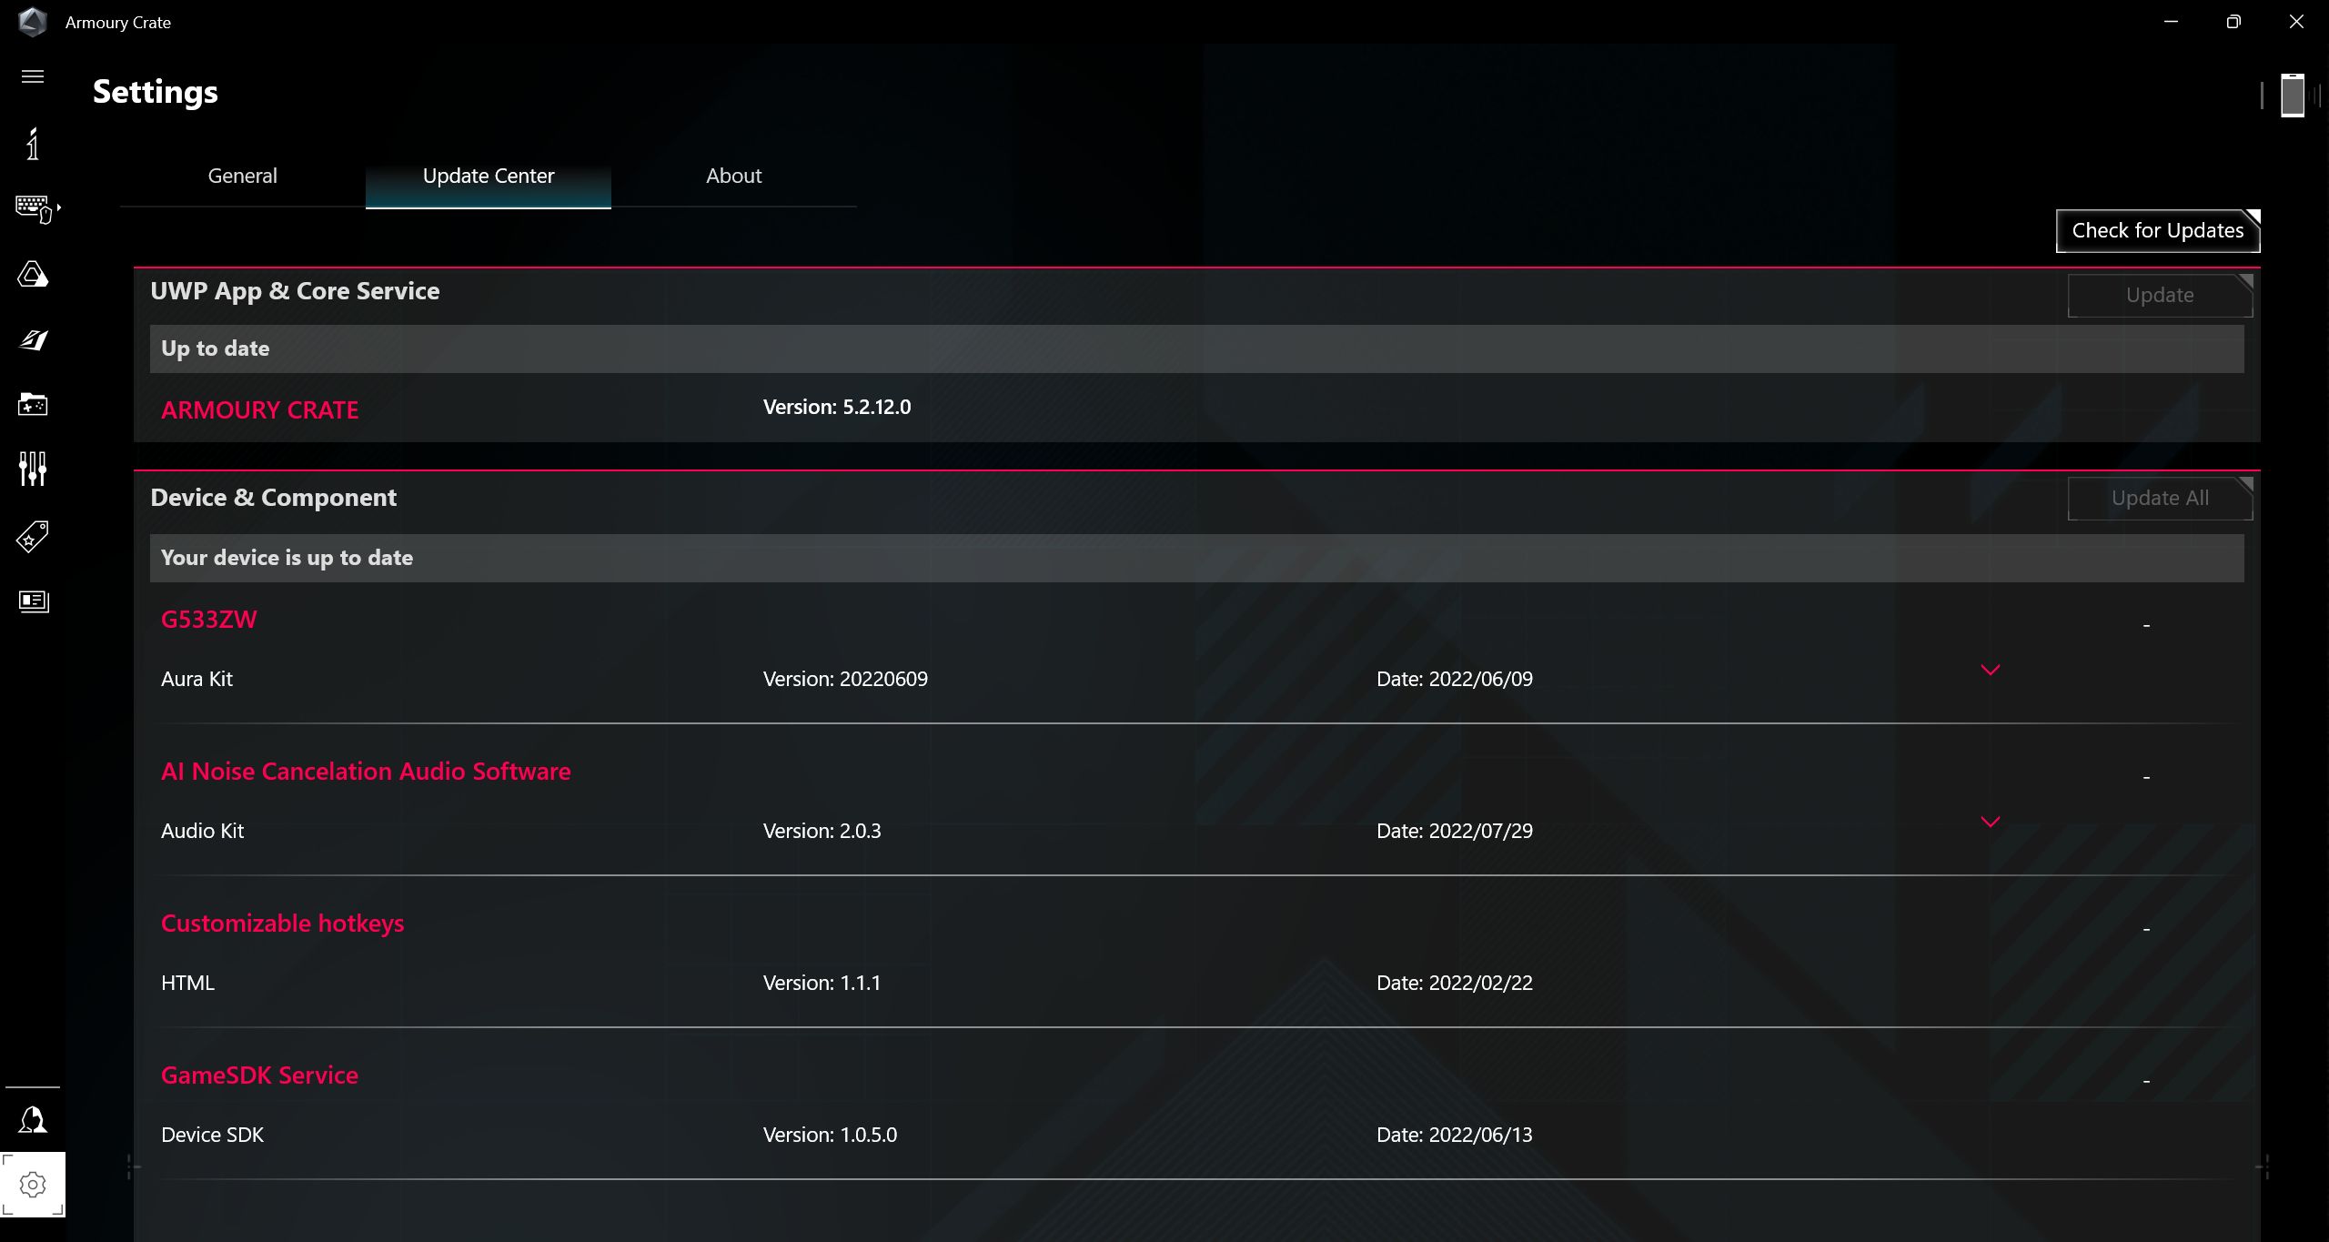Switch to the About tab
Viewport: 2329px width, 1242px height.
point(733,174)
